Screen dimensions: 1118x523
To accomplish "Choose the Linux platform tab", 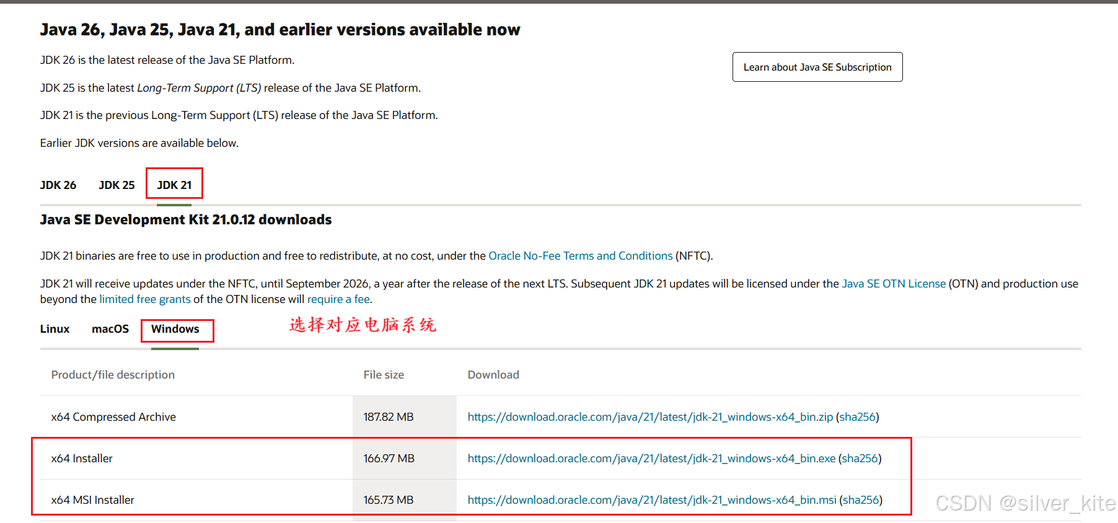I will pyautogui.click(x=55, y=329).
